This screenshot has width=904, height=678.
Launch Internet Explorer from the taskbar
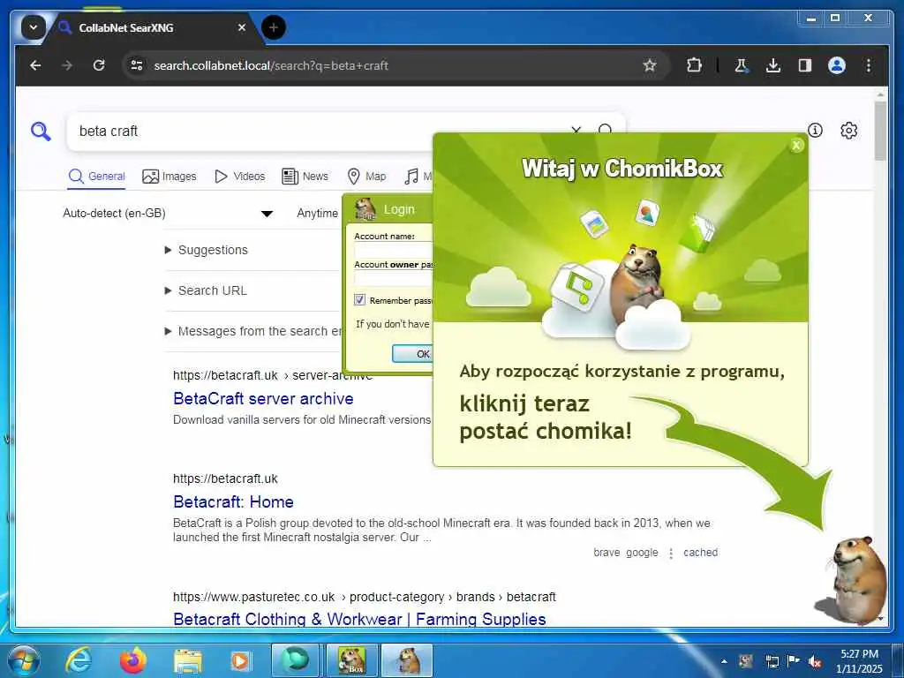tap(79, 660)
